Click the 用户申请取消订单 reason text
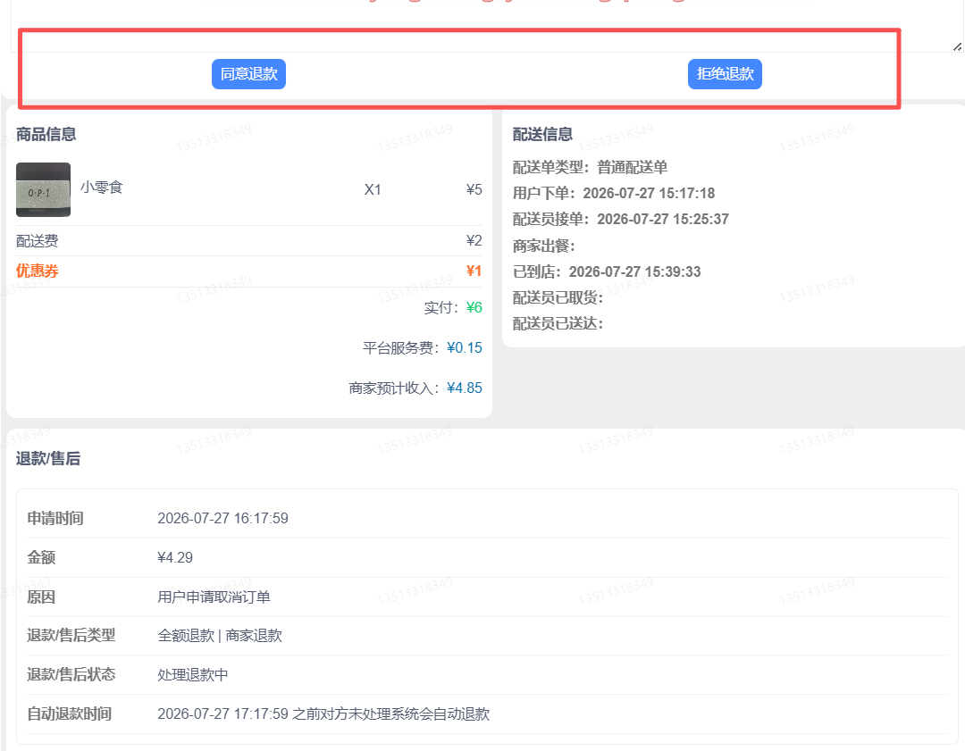This screenshot has width=965, height=751. click(214, 597)
